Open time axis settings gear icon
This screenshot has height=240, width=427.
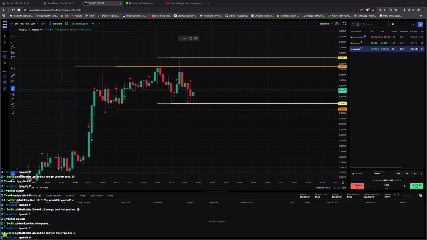[343, 183]
